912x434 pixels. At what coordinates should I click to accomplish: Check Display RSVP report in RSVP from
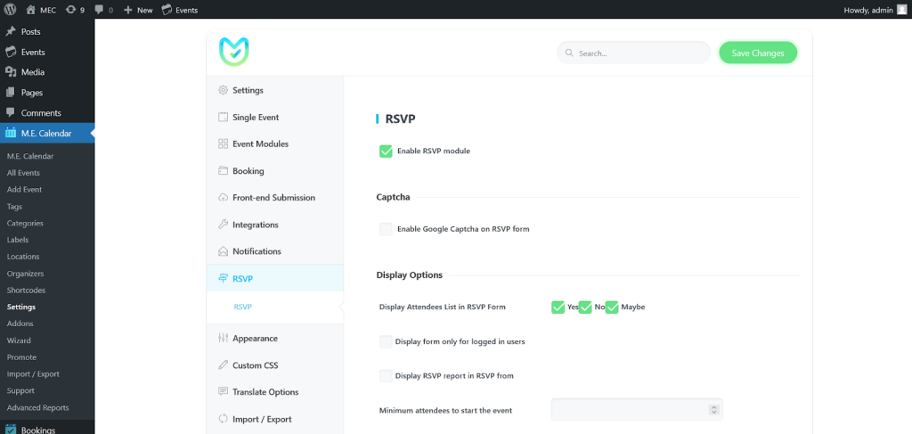386,376
